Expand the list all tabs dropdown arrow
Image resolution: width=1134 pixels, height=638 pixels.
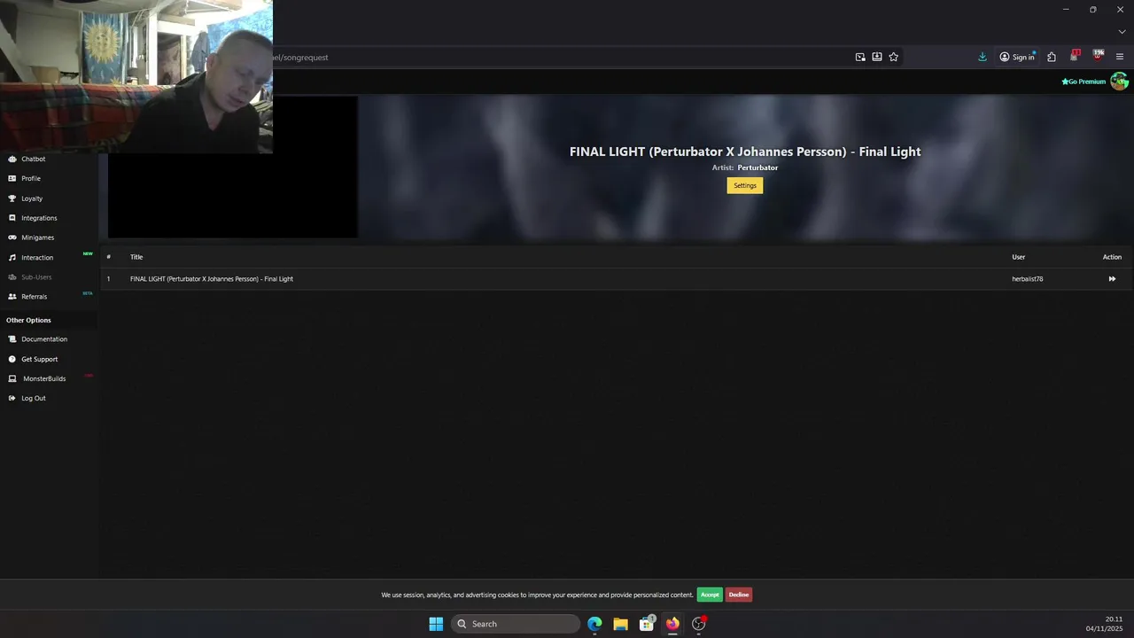point(1122,32)
